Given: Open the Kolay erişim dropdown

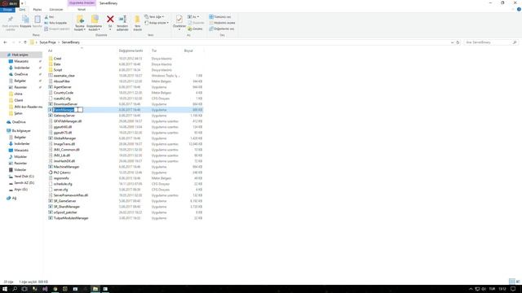Looking at the screenshot, I should pyautogui.click(x=157, y=23).
